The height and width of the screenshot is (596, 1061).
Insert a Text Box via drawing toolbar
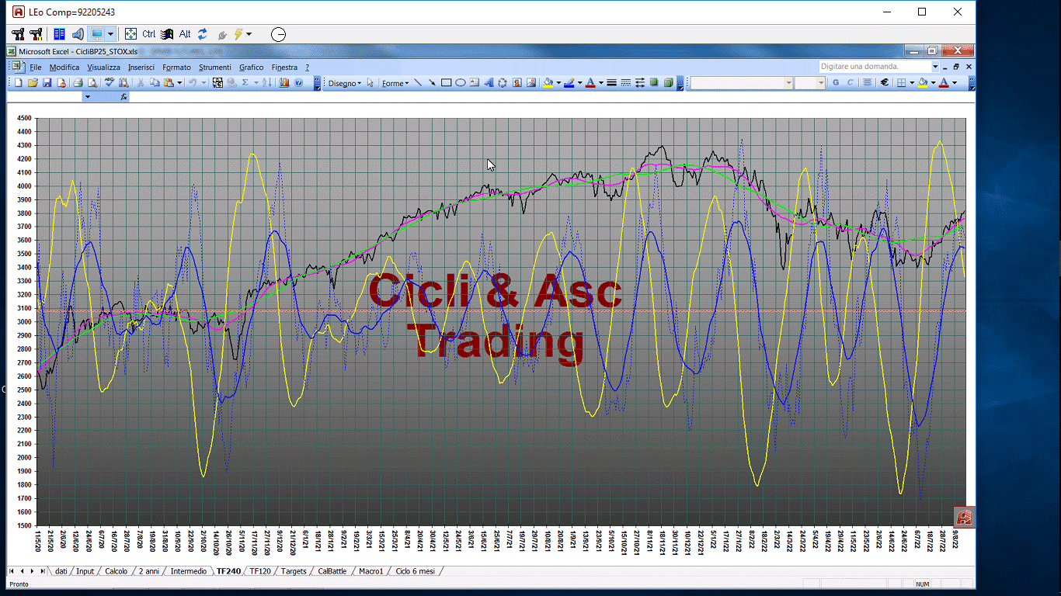474,82
